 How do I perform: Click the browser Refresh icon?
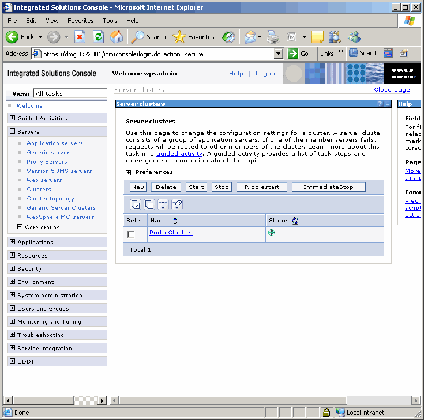pos(98,37)
